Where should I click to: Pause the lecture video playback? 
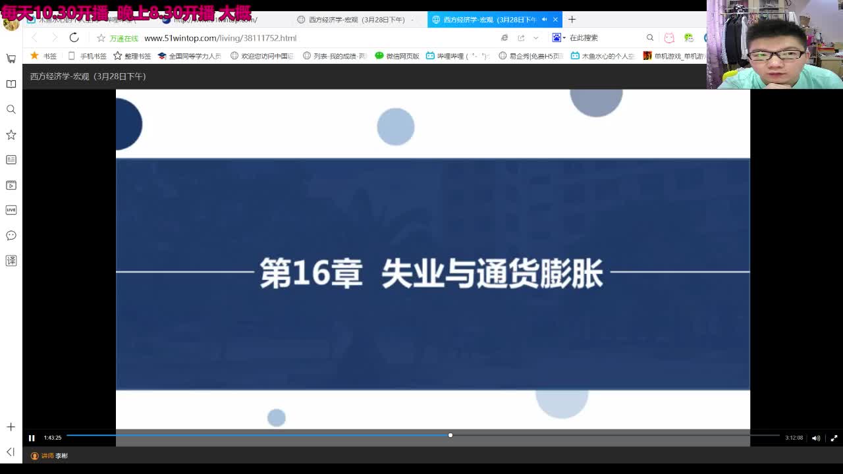click(31, 438)
